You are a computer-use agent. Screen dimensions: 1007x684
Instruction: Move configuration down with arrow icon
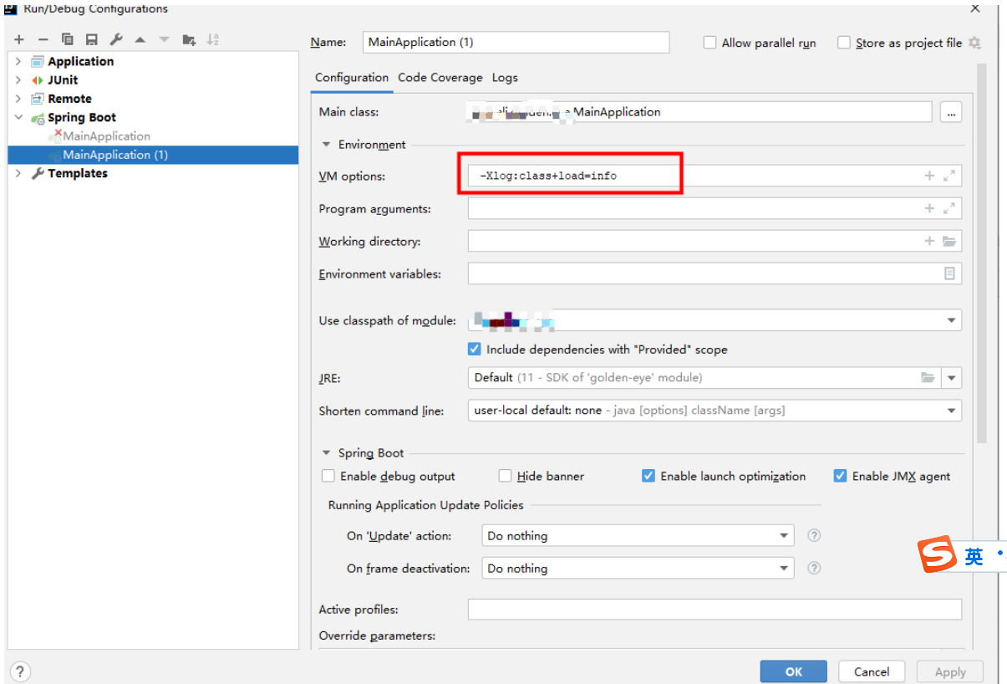[164, 39]
